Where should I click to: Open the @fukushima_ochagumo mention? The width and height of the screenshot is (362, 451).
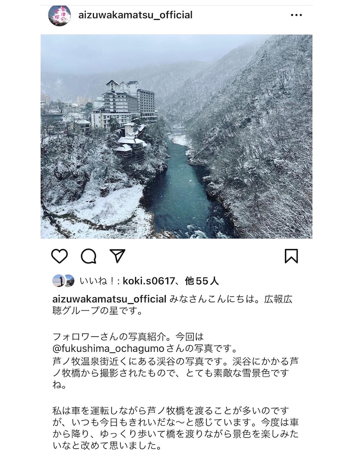[x=108, y=349]
